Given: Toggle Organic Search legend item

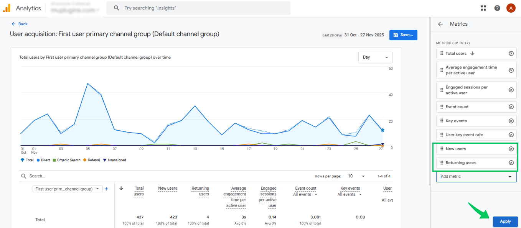Looking at the screenshot, I should pos(66,160).
